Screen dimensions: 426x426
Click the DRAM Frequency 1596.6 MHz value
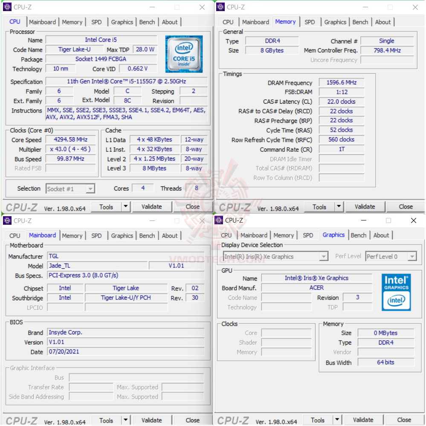click(x=342, y=82)
